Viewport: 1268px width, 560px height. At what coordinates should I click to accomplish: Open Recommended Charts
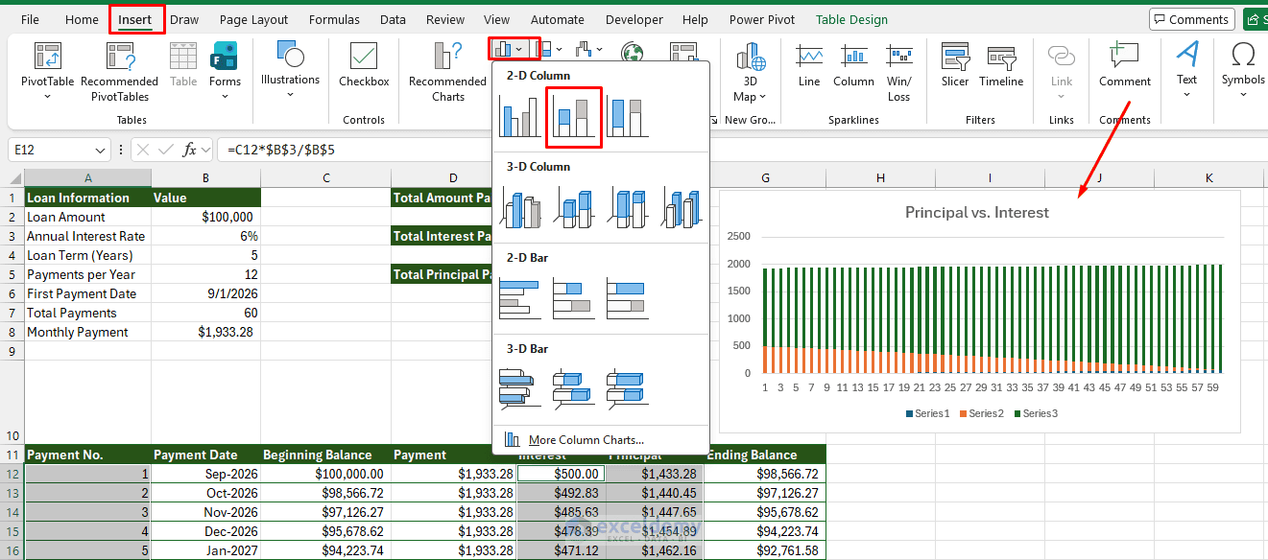(447, 72)
